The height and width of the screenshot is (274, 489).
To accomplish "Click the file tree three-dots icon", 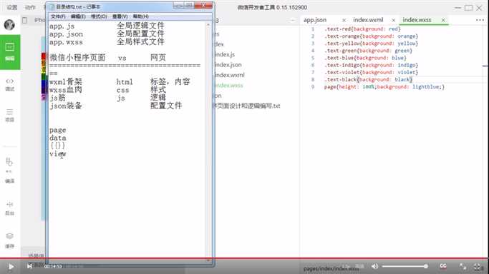I will click(292, 21).
